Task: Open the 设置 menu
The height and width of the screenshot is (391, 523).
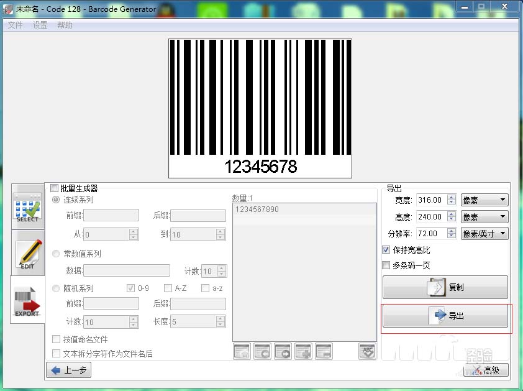Action: [40, 25]
